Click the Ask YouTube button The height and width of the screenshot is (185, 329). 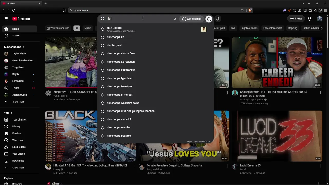(192, 19)
